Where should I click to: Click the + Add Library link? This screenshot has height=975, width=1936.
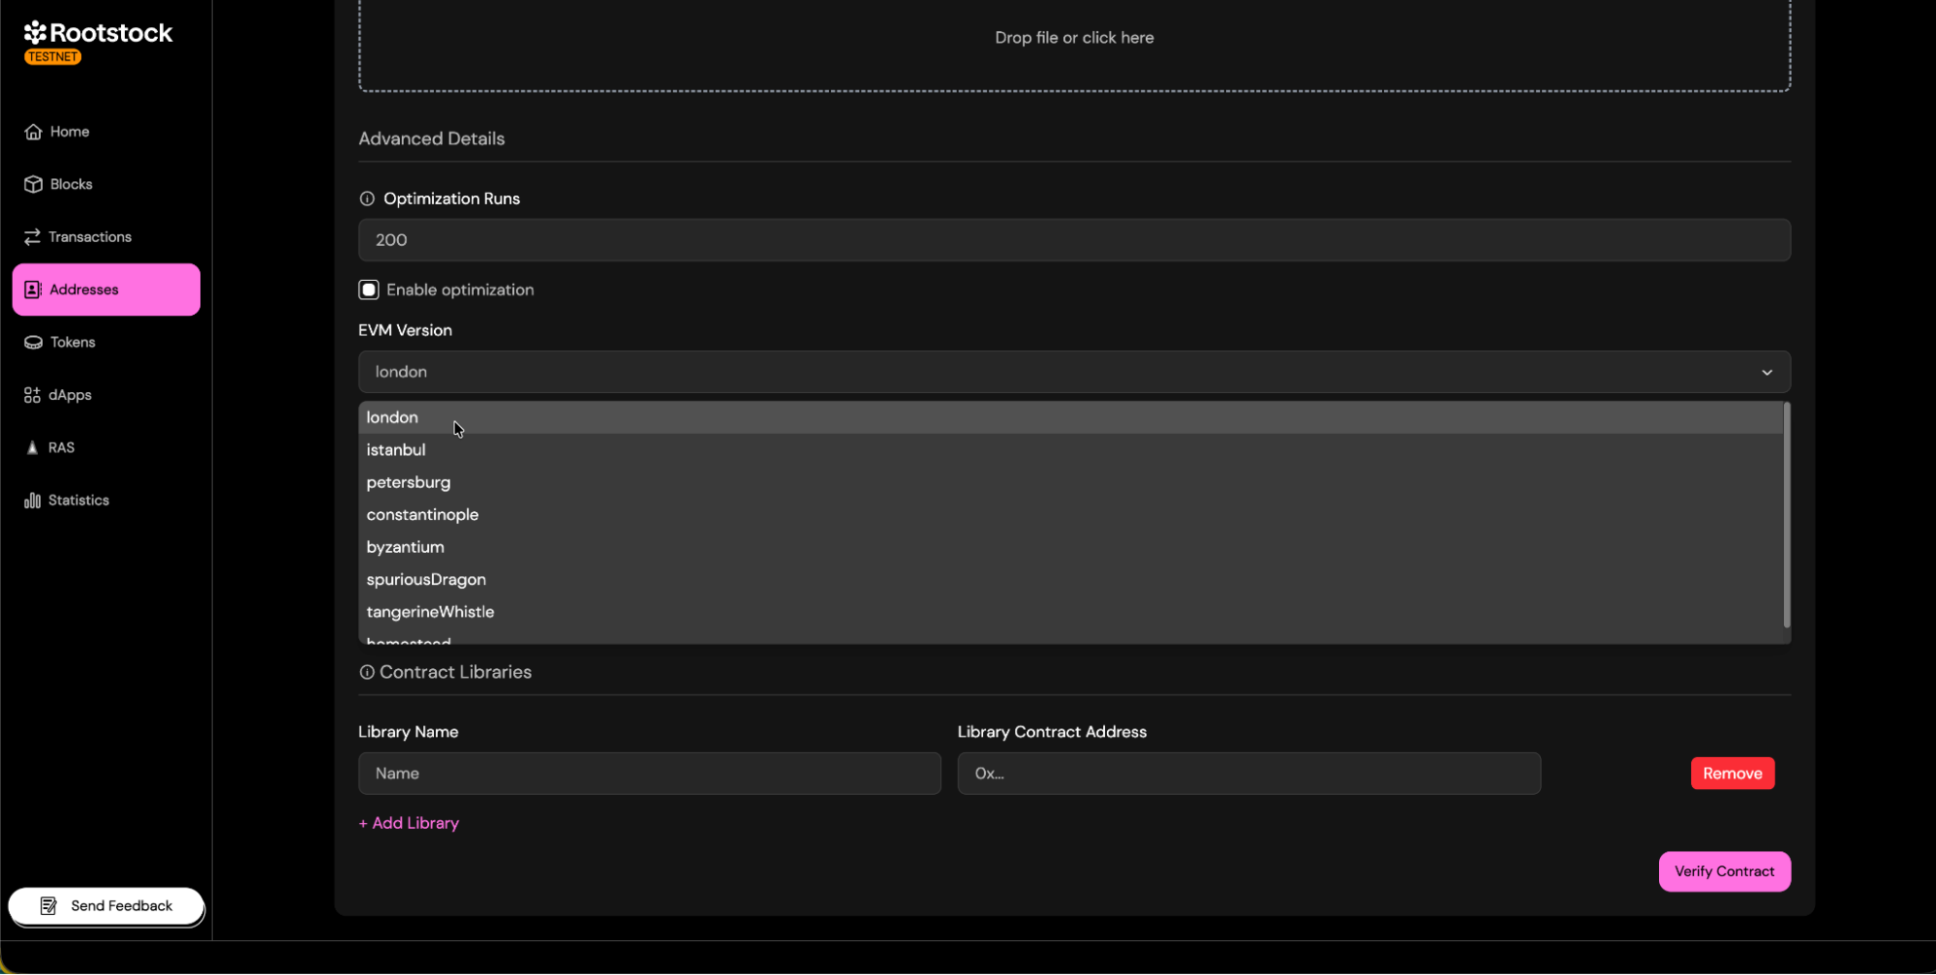coord(409,823)
